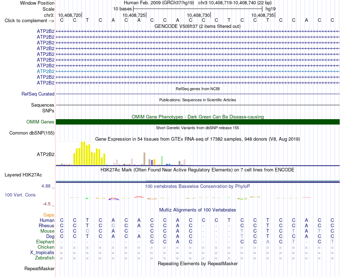
Task: Click 'Publications: Sequences in Scientific Articles' title
Action: (x=198, y=100)
